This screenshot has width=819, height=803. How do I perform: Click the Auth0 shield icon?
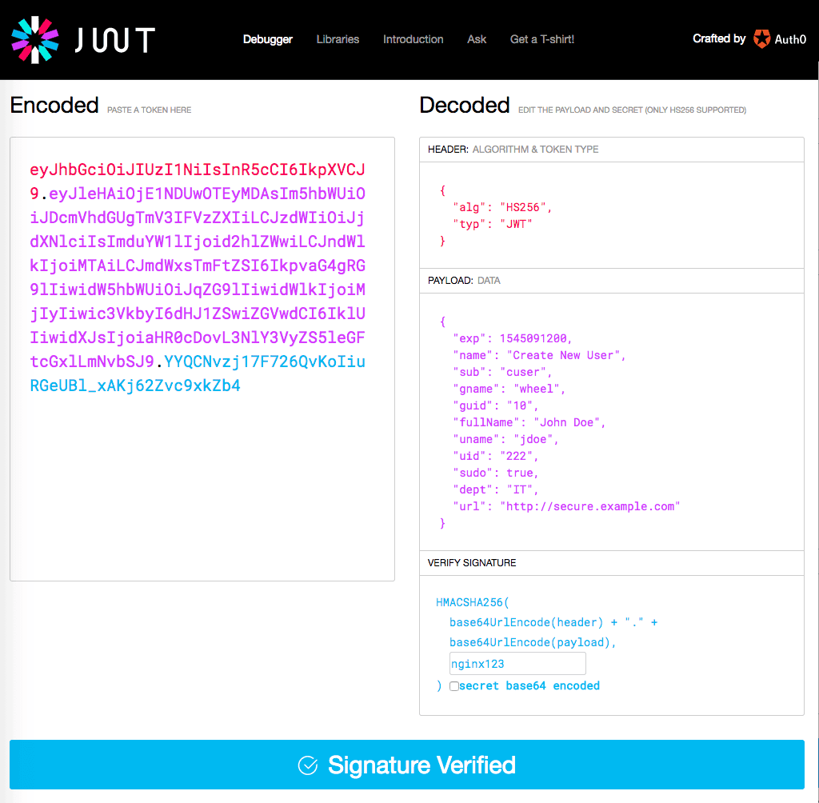tap(761, 39)
